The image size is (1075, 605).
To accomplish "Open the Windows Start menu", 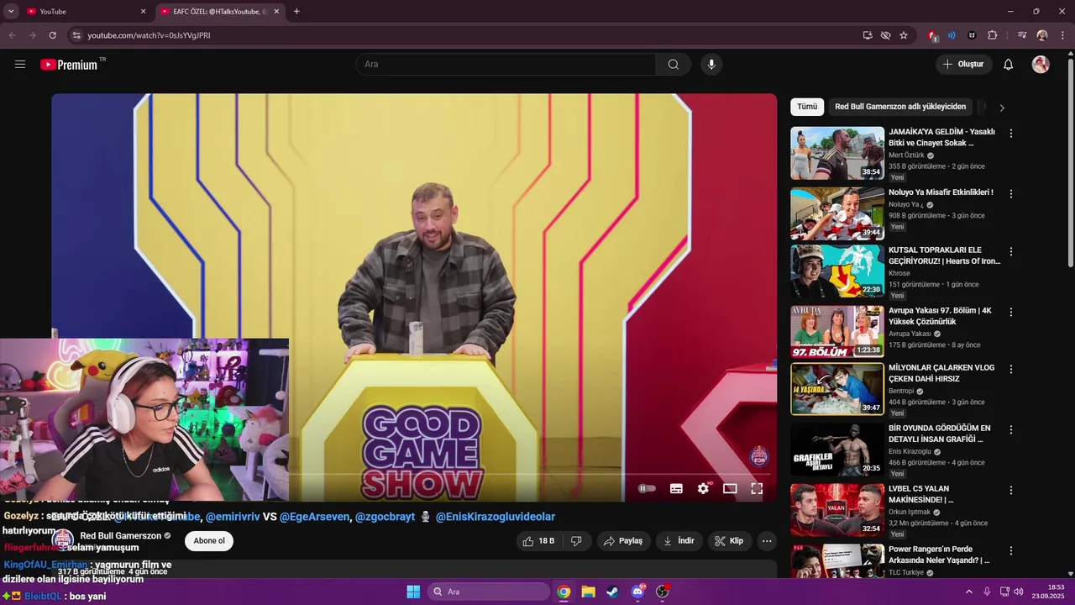I will coord(413,592).
